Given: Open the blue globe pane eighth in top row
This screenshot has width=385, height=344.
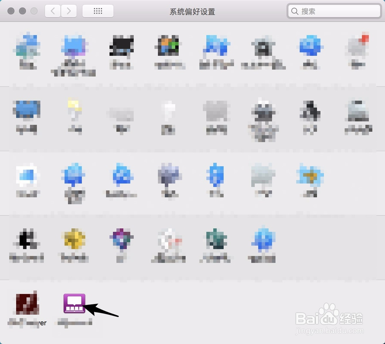Looking at the screenshot, I should (x=310, y=46).
